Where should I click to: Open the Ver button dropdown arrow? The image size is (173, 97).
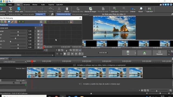[135, 53]
